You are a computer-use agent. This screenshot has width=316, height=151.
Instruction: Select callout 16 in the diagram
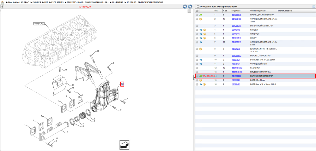[66, 70]
